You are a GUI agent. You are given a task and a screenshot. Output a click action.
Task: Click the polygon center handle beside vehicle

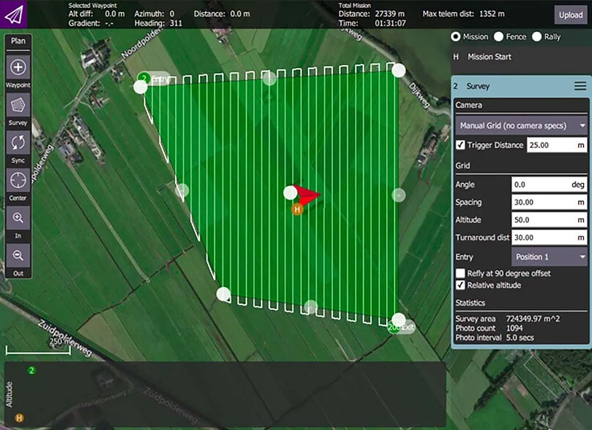(x=290, y=193)
